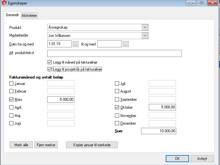Open the Medarbeider dropdown arrow
This screenshot has height=165, width=220.
point(145,36)
